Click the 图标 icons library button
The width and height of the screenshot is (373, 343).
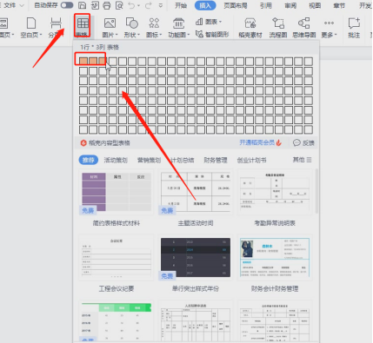154,23
